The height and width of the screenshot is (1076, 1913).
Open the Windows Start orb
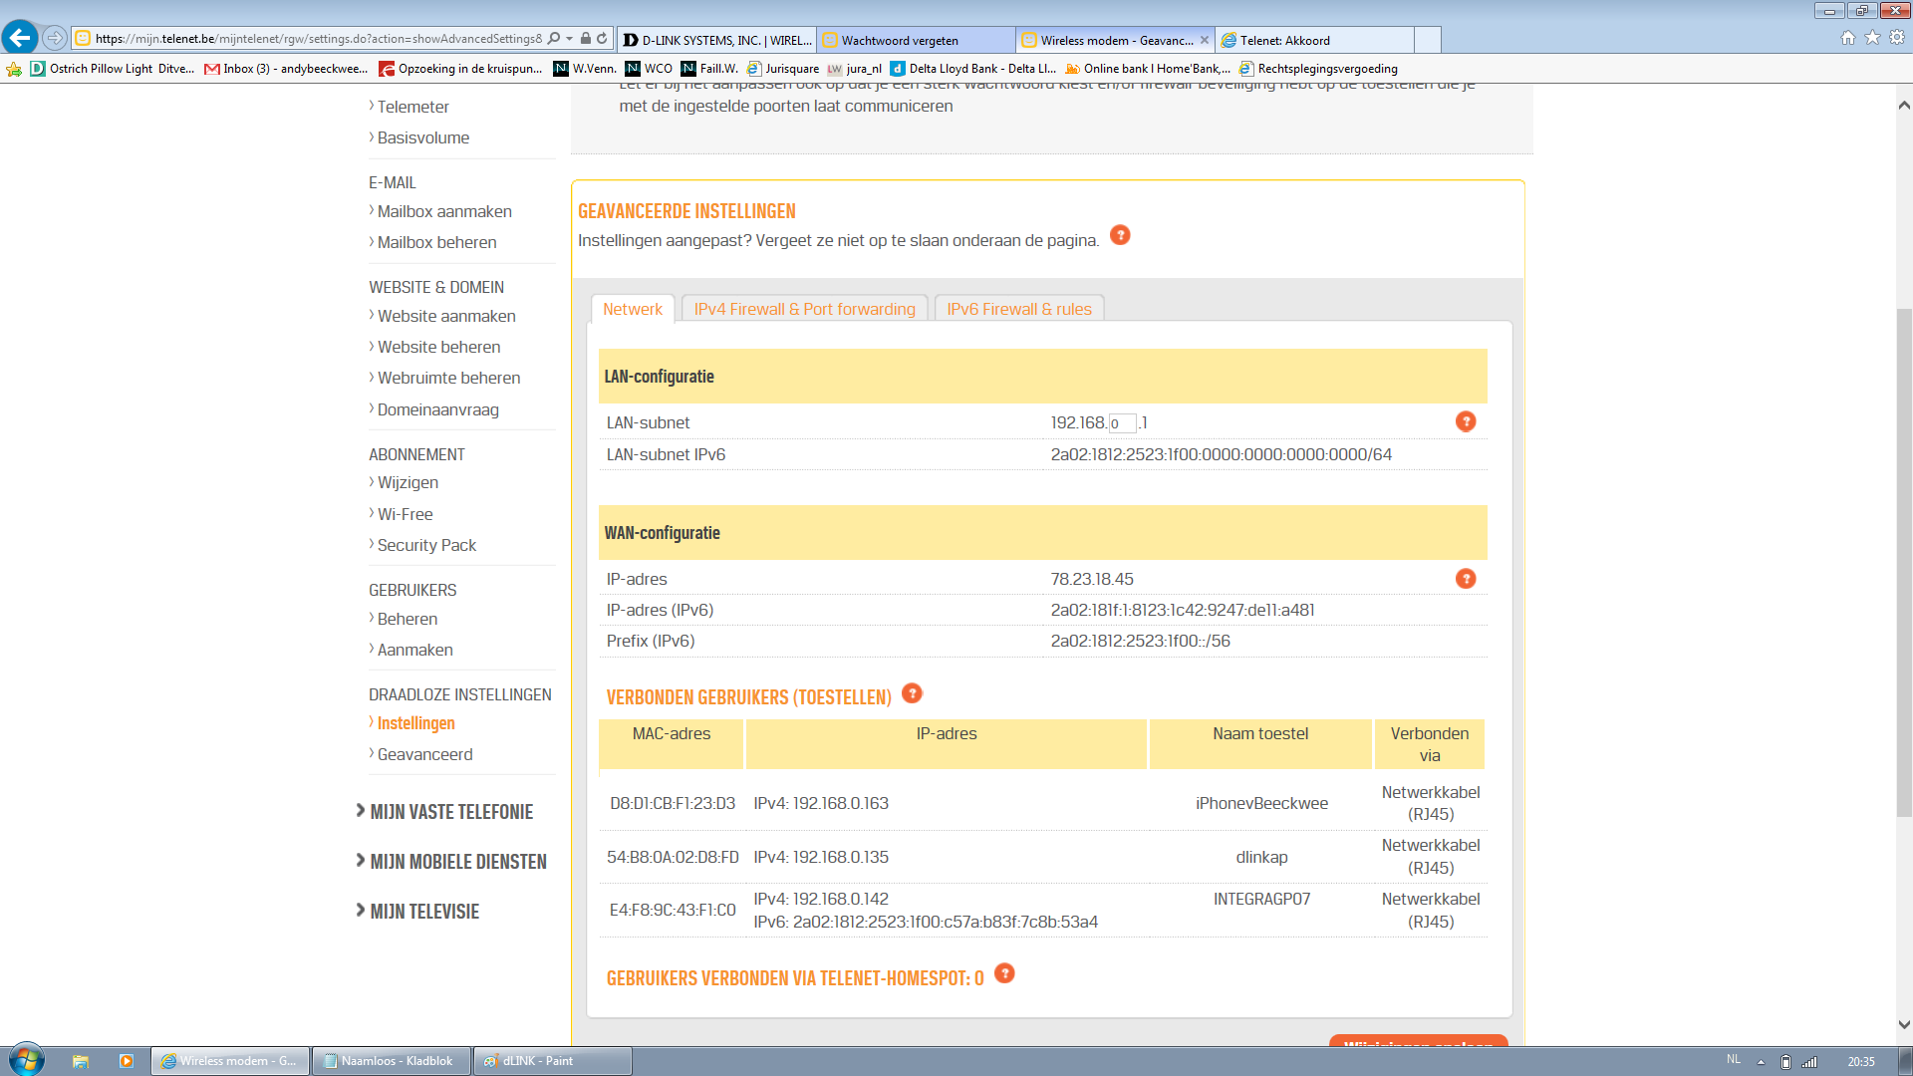point(27,1059)
